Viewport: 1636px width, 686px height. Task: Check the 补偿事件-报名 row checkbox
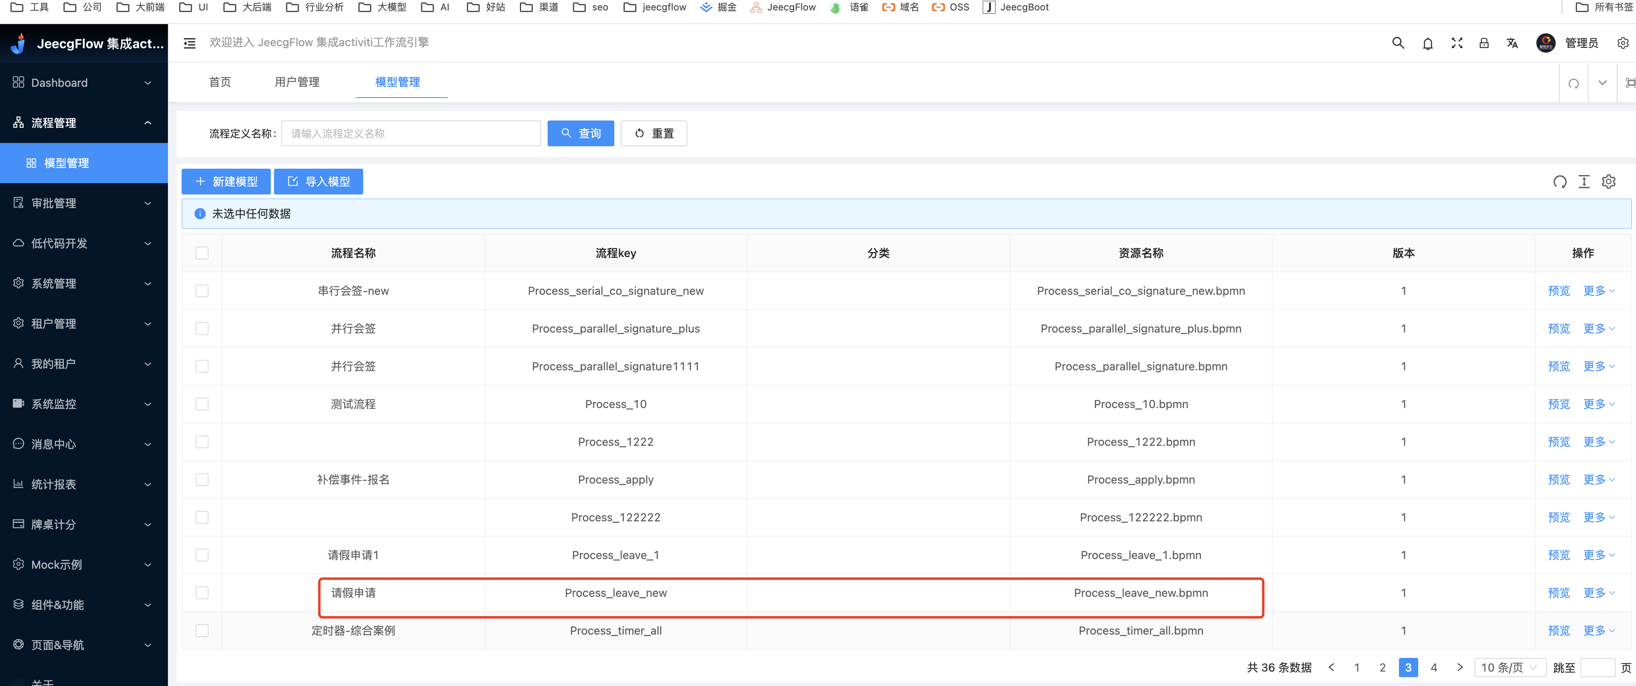click(202, 480)
